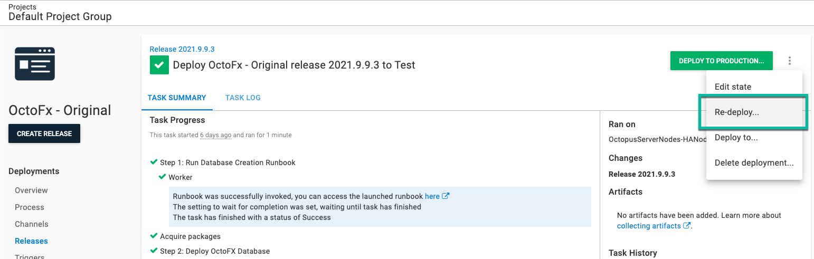The width and height of the screenshot is (814, 259).
Task: Collapse the Worker log section
Action: pos(180,177)
